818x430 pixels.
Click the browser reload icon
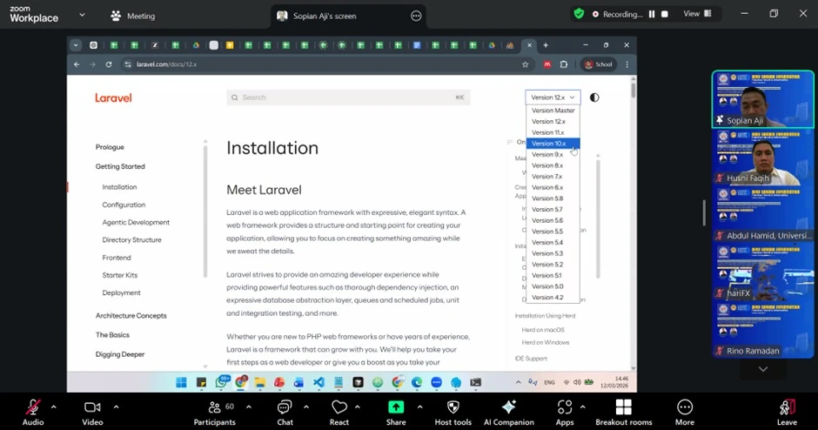pos(109,64)
